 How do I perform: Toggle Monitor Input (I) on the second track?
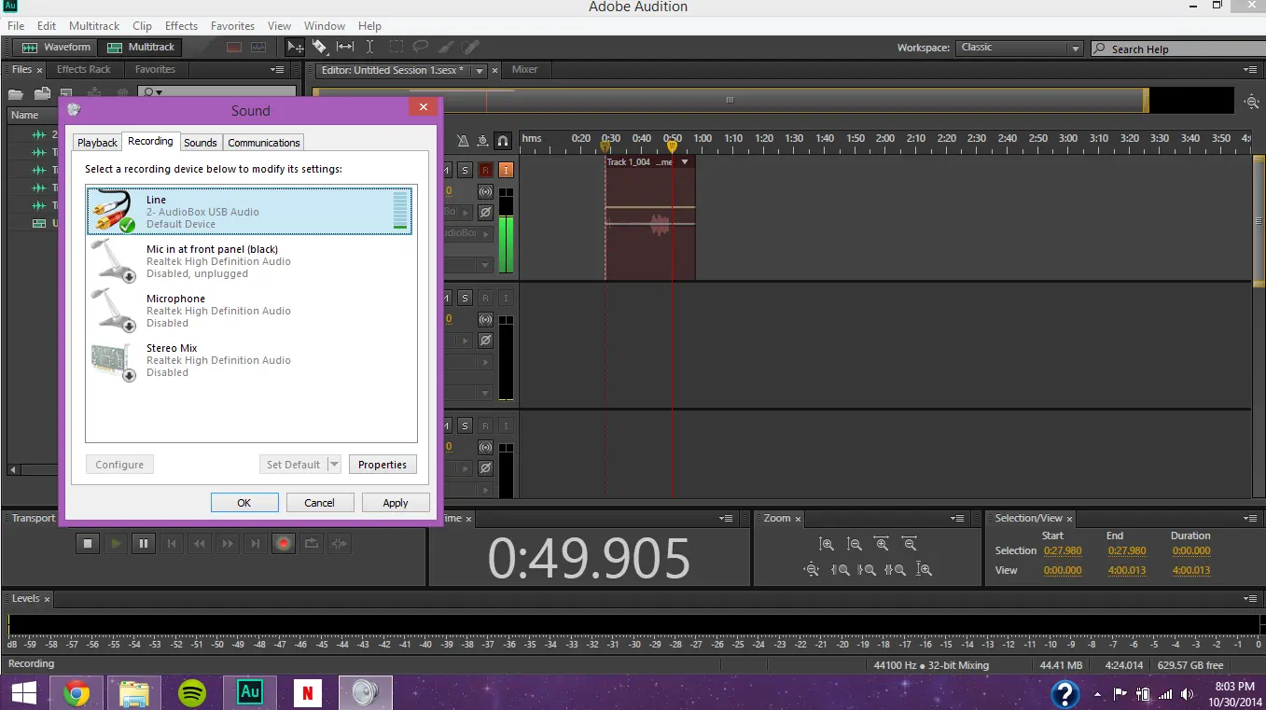pos(506,298)
